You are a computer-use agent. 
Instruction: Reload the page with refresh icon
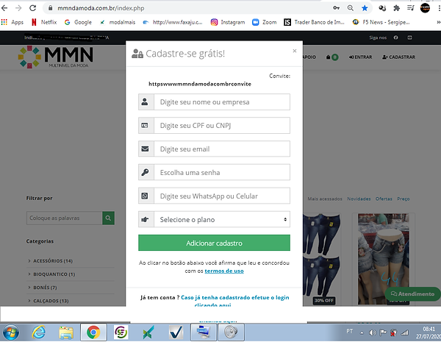pos(33,8)
